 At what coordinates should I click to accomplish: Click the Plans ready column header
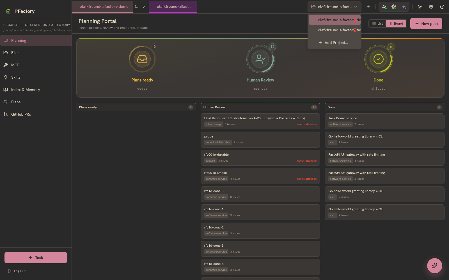[136, 107]
